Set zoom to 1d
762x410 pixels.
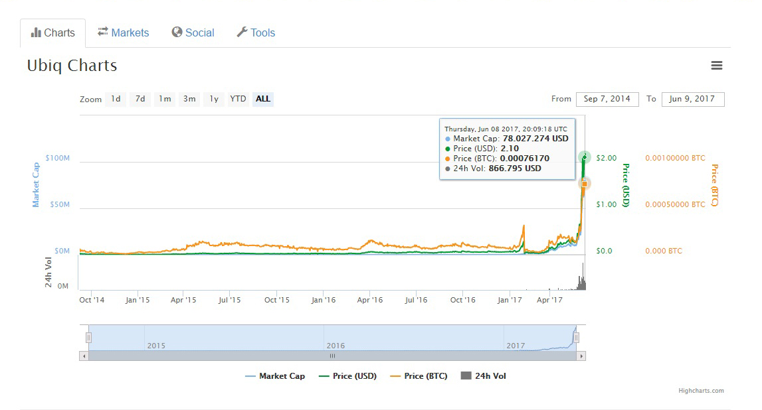click(116, 99)
